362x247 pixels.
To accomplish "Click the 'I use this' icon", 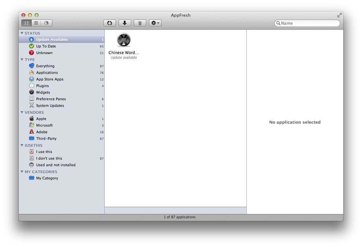I will pos(32,152).
